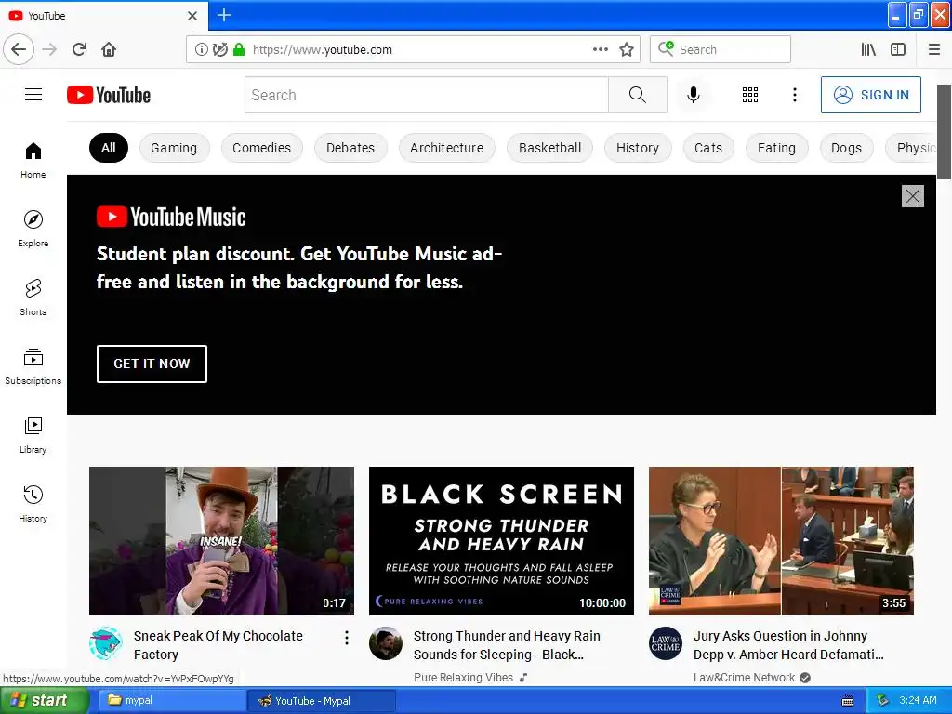
Task: Open the YouTube hamburger guide menu
Action: (33, 95)
